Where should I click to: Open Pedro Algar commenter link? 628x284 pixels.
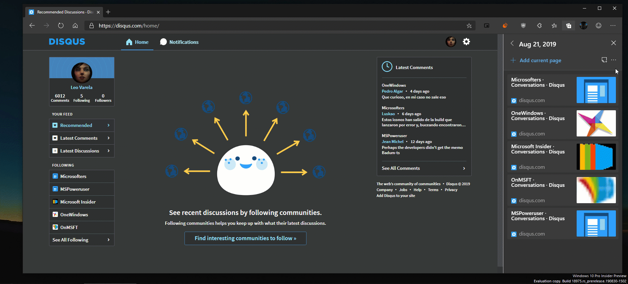tap(392, 91)
